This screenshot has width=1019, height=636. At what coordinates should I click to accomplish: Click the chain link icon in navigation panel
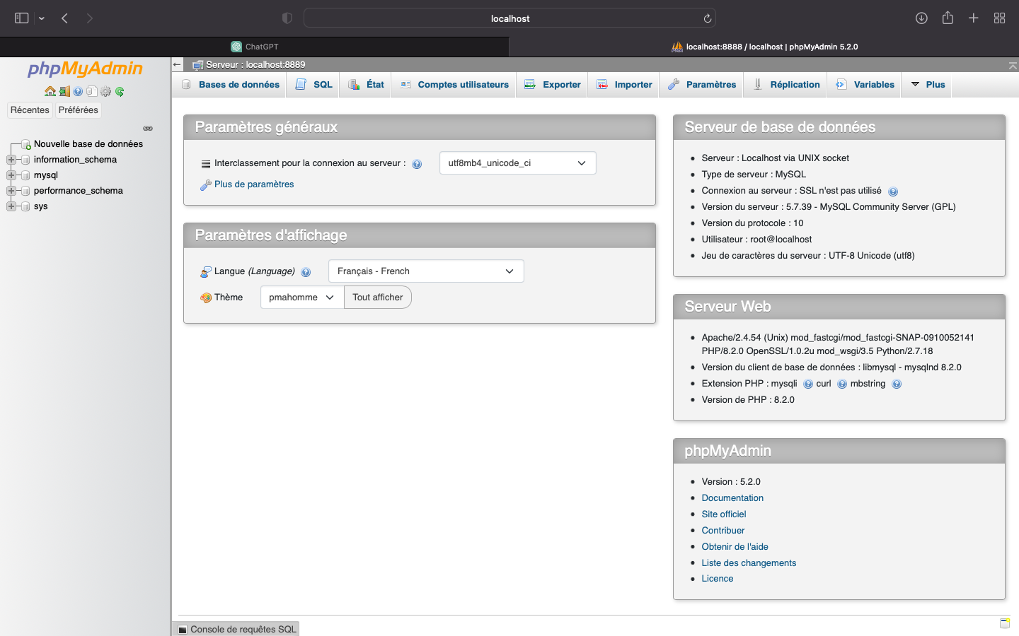click(148, 129)
